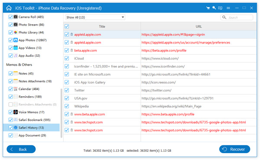Image resolution: width=260 pixels, height=160 pixels.
Task: Click the Back button
Action: pos(21,149)
